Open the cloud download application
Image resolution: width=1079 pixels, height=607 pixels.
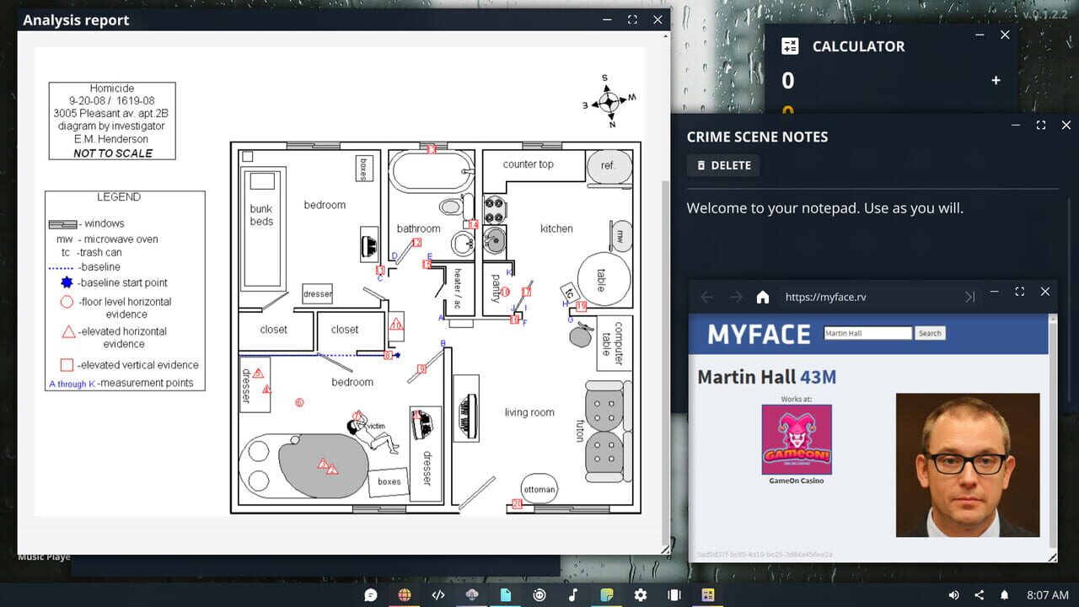coord(471,594)
